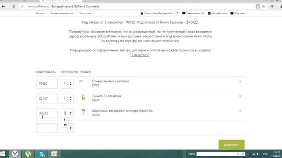Open the quick order document icon

pyautogui.click(x=209, y=13)
